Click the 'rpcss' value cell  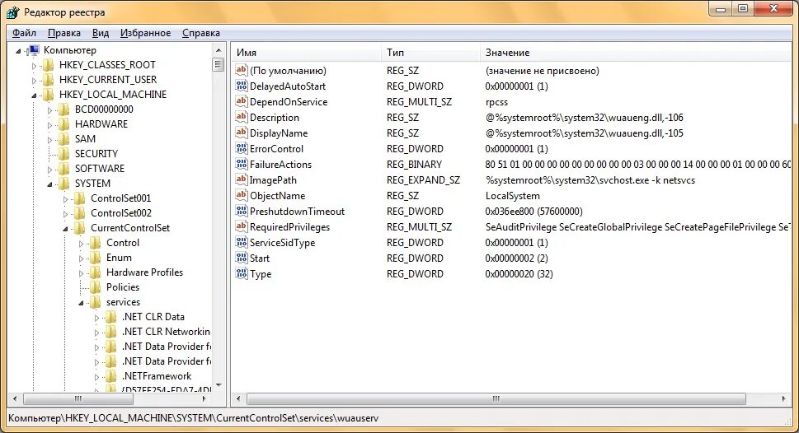pos(496,102)
